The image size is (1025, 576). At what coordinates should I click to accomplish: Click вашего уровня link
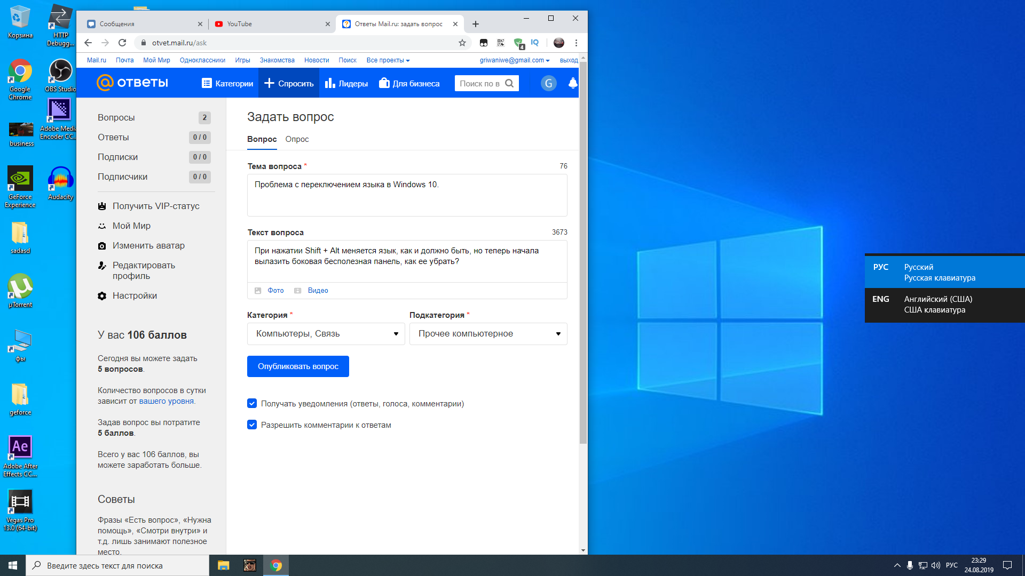coord(168,400)
